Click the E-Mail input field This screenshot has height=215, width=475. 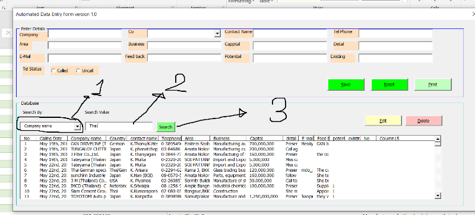click(x=84, y=58)
